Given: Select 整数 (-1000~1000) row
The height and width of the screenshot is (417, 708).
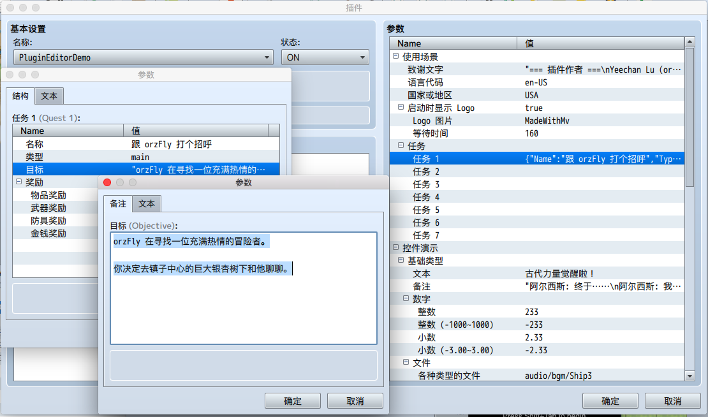Looking at the screenshot, I should (x=537, y=325).
